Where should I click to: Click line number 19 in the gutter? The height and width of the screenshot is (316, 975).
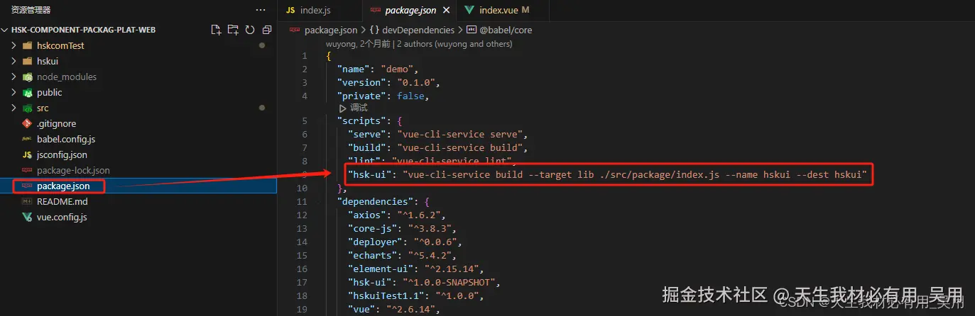[x=302, y=310]
